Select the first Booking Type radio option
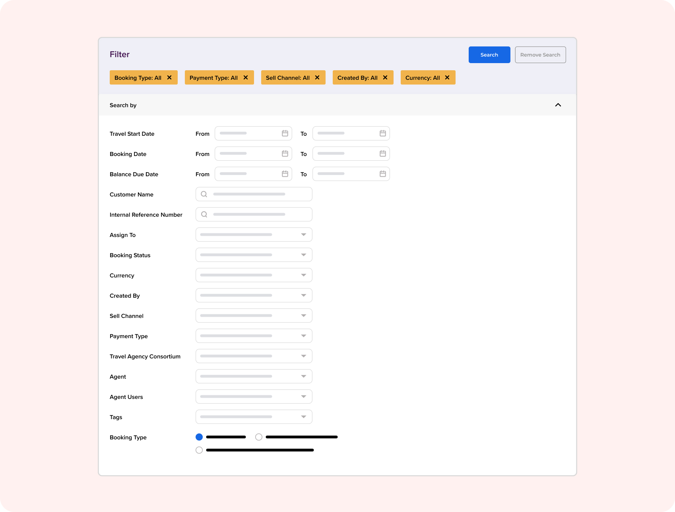The height and width of the screenshot is (512, 675). coord(199,437)
